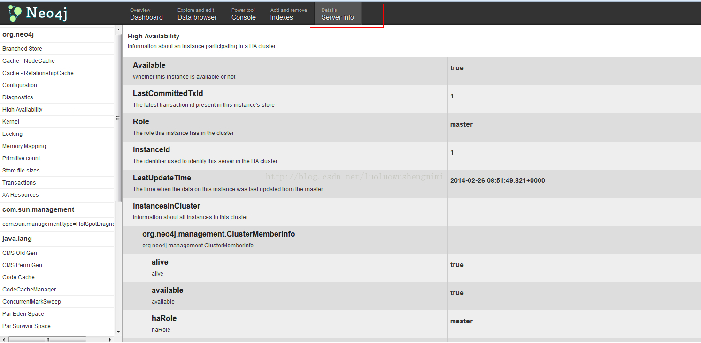This screenshot has height=343, width=701.
Task: Select Cache - RelationshipCache entry
Action: tap(38, 73)
